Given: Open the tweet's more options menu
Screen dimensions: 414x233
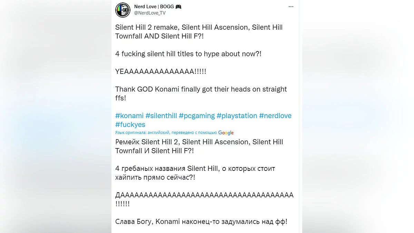Looking at the screenshot, I should pos(291,7).
